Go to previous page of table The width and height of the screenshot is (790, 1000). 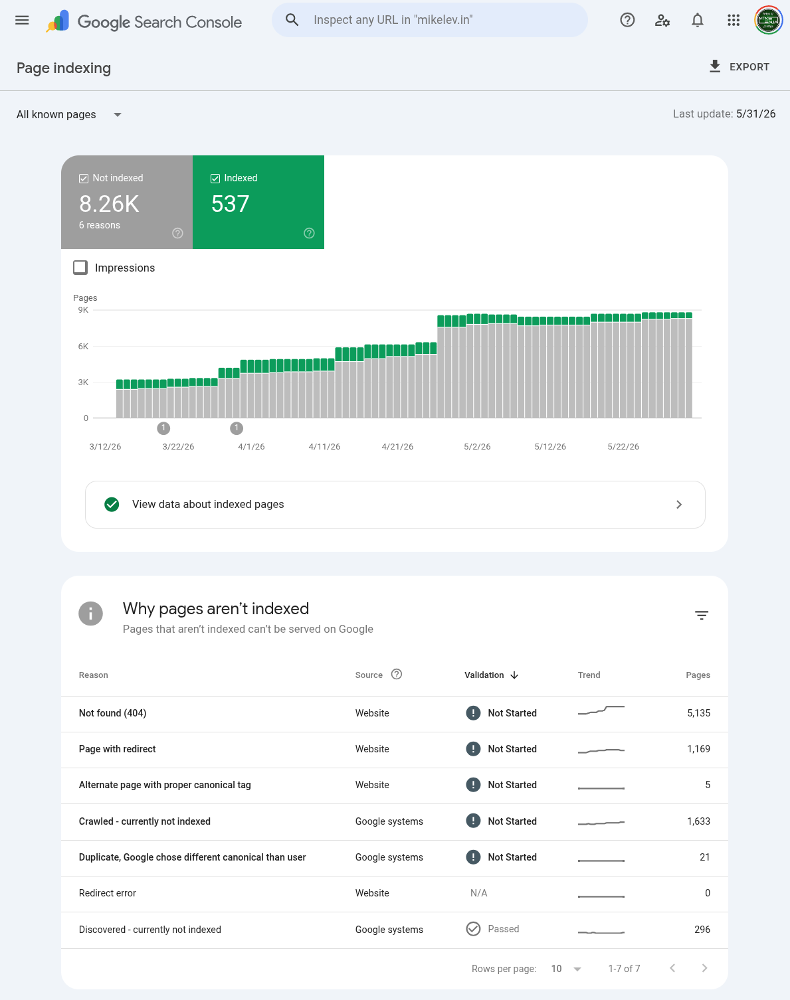[x=672, y=968]
